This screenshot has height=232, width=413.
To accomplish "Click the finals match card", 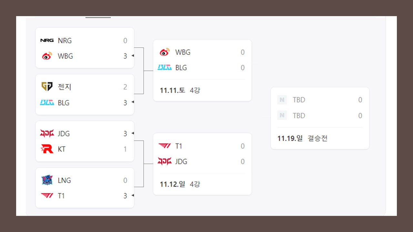I will click(x=320, y=118).
